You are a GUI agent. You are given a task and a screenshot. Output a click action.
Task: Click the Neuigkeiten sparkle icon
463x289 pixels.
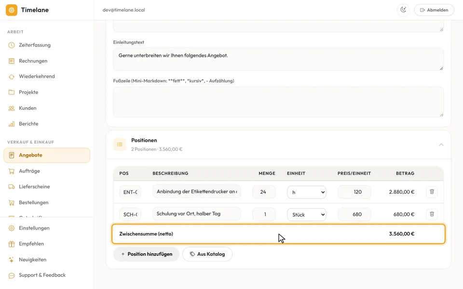coord(12,260)
